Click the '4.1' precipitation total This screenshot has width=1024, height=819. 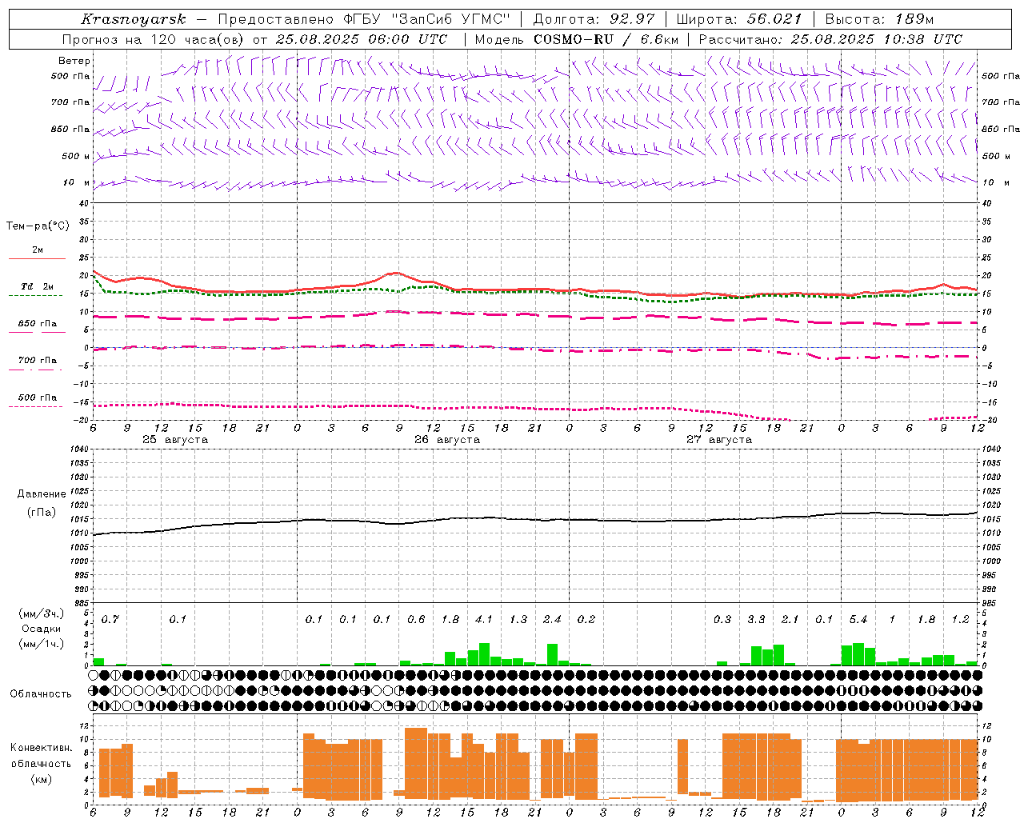(x=484, y=620)
